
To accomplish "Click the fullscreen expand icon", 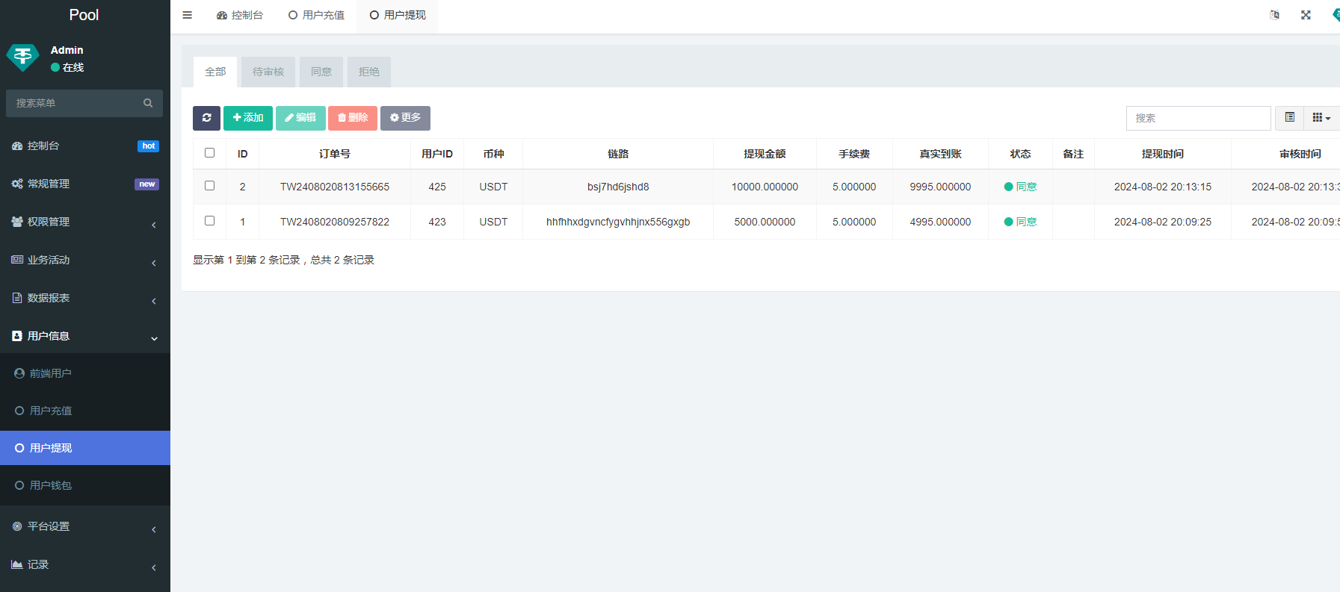I will [1306, 15].
